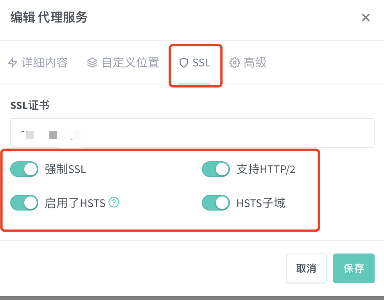Screen dimensions: 384x300
Task: Click the 支持HTTP/2 label text
Action: coord(266,169)
